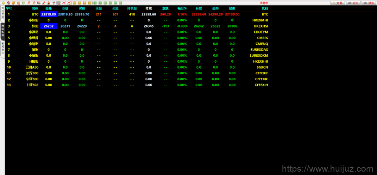This screenshot has height=175, width=377.
Task: Switch to the 新闻资讯 side tab
Action: [x=3, y=49]
